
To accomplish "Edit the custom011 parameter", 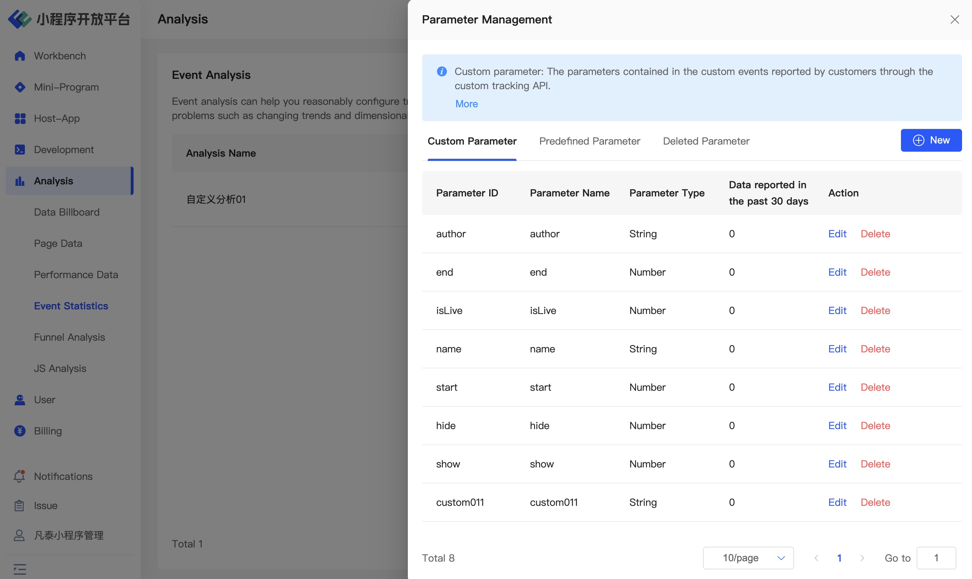I will (837, 503).
